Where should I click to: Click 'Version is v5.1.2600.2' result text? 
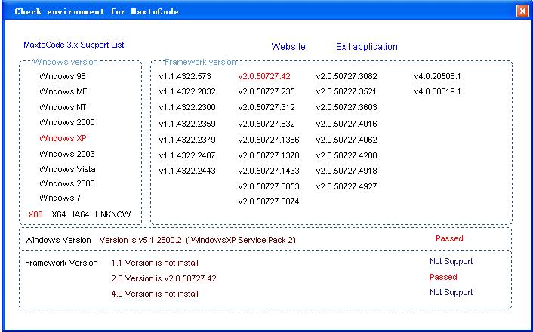(140, 240)
